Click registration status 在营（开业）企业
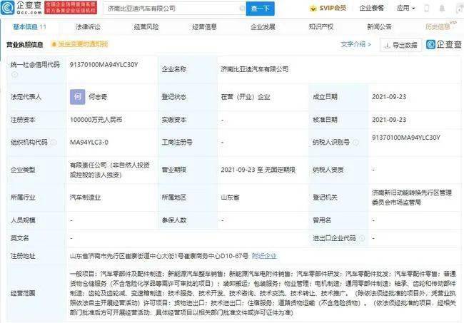 point(246,97)
